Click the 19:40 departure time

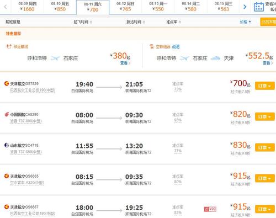(x=84, y=84)
